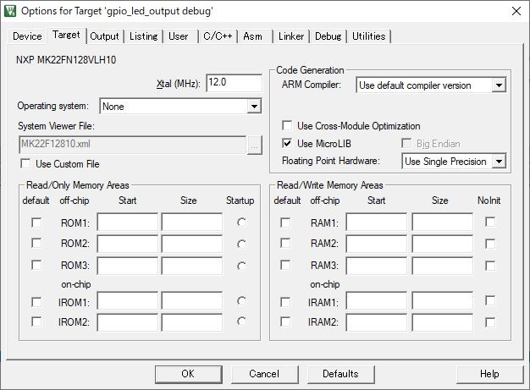Enable NoInit for IRAM2
Screen dimensions: 530x390
click(x=490, y=322)
